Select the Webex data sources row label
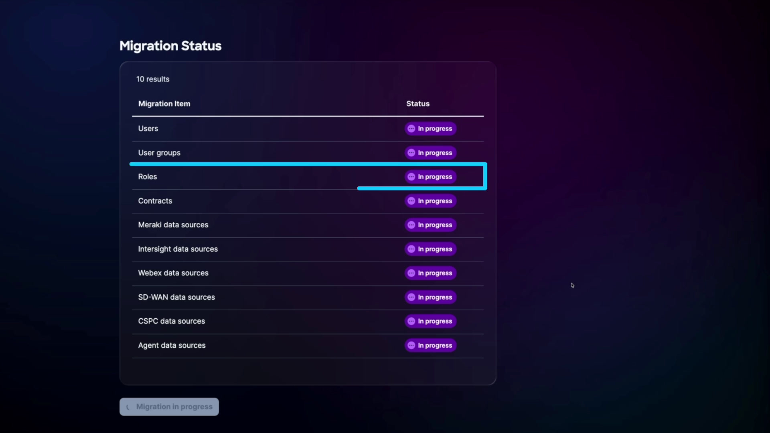Screen dimensions: 770x433 pyautogui.click(x=173, y=273)
